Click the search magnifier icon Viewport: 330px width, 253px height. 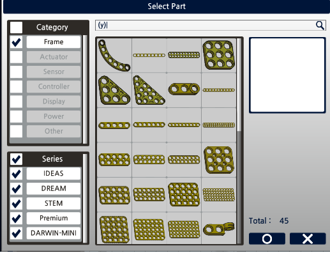[x=320, y=26]
